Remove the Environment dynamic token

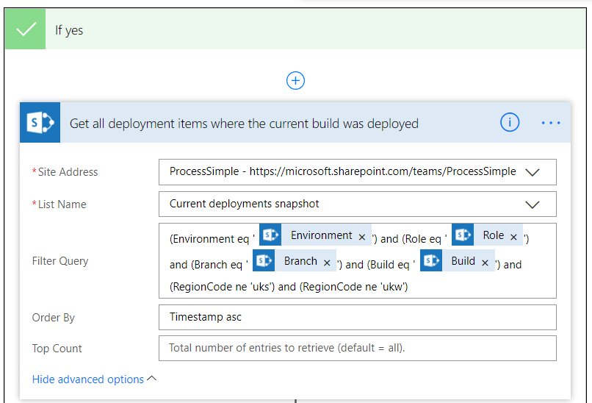pyautogui.click(x=362, y=237)
